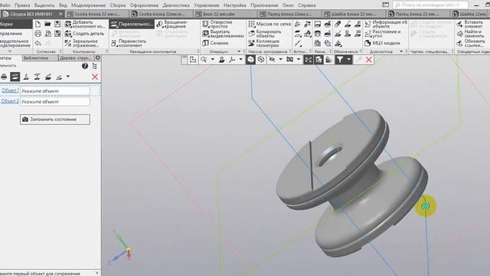Screen dimensions: 490x276
Task: Click the print icon
Action: coord(38,34)
